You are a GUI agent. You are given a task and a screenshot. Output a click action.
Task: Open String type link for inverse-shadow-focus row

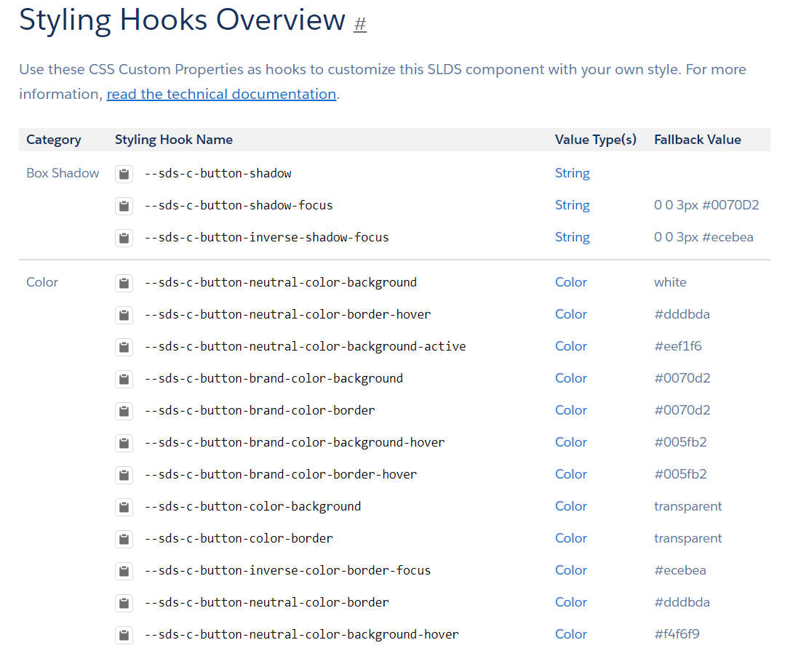(572, 237)
